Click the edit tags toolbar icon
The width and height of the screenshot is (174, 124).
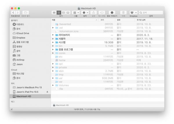tap(102, 13)
